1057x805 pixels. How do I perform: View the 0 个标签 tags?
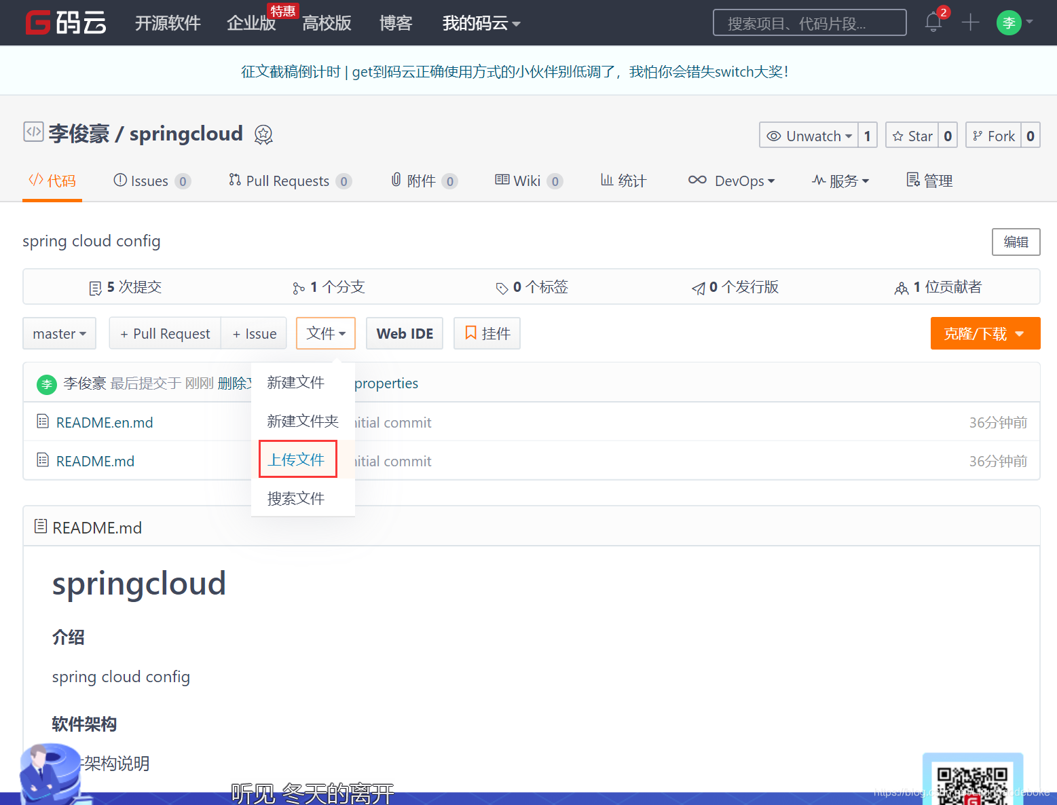tap(532, 287)
